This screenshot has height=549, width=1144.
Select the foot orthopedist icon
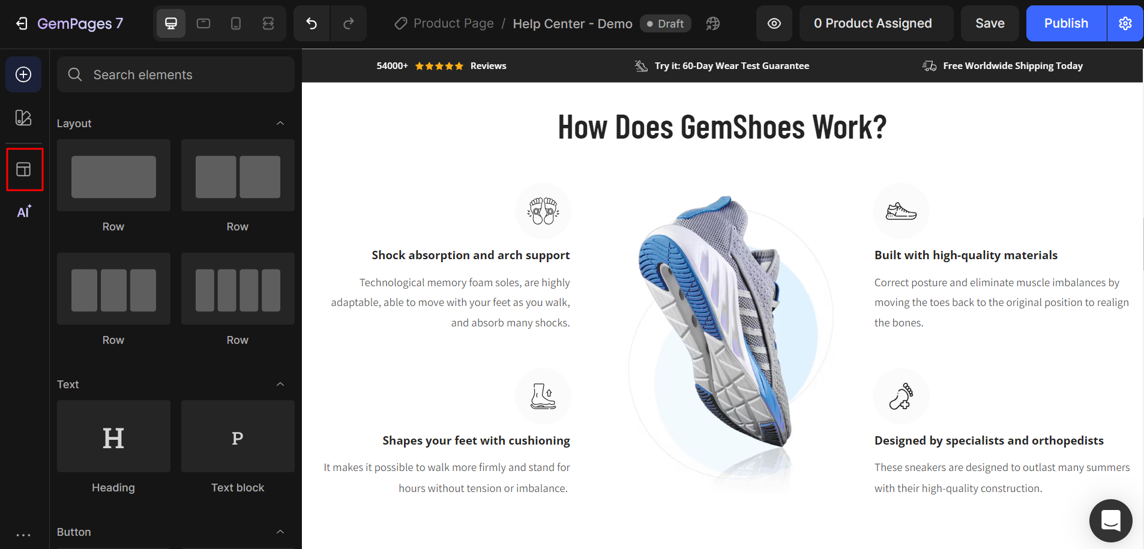tap(901, 396)
